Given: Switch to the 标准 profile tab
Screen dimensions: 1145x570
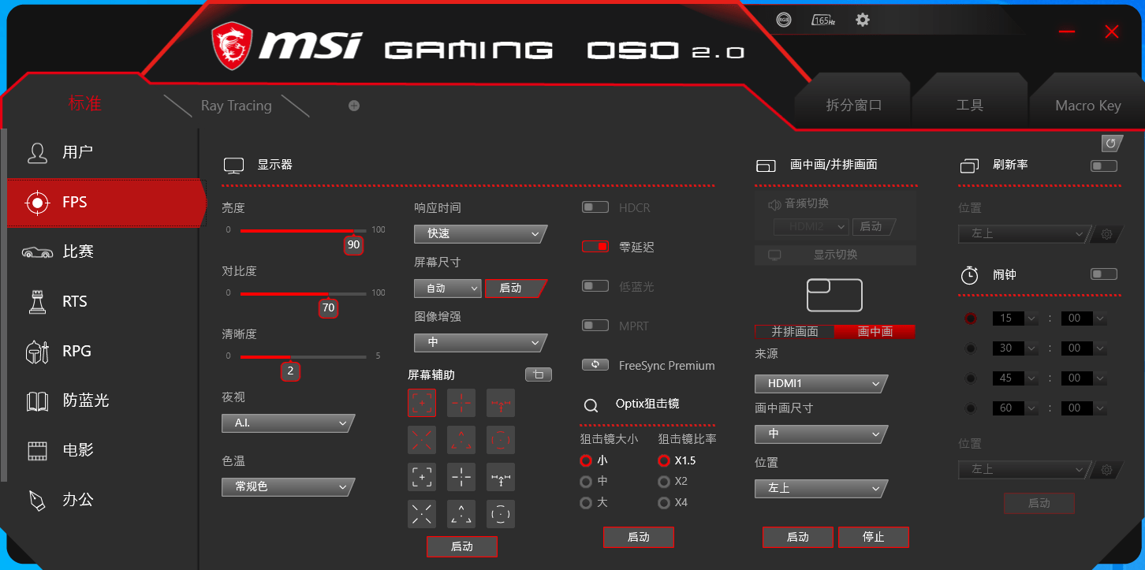Looking at the screenshot, I should coord(84,103).
